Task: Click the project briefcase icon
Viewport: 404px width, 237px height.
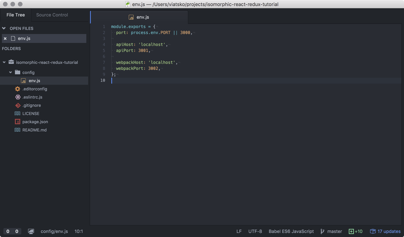Action: click(11, 62)
